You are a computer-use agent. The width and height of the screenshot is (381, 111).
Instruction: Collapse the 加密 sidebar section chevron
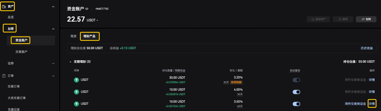point(53,29)
